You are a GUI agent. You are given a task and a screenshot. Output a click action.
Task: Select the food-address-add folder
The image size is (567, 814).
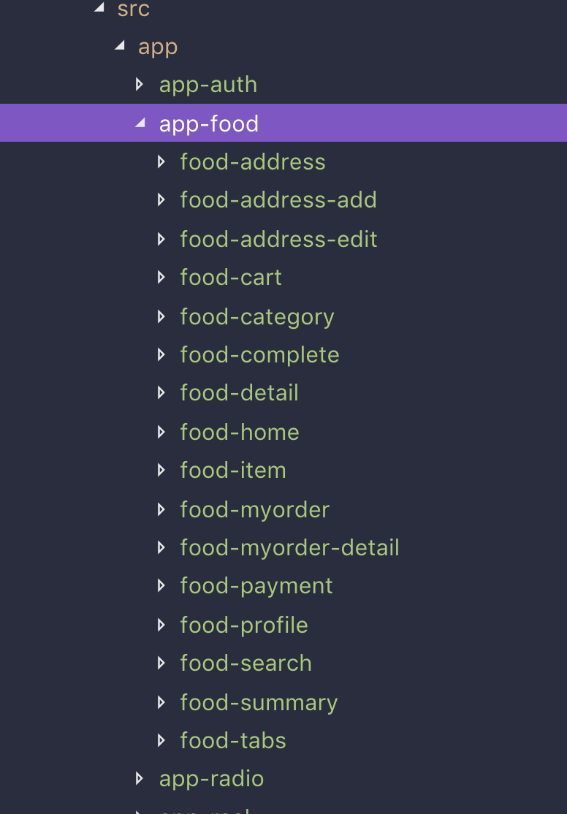point(278,200)
